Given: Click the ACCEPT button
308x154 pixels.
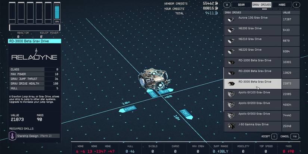Looking at the screenshot, I should (270, 136).
